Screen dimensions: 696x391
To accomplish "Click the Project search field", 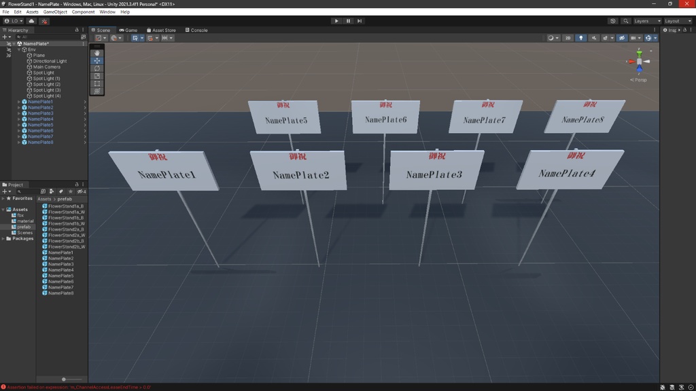I will (27, 191).
